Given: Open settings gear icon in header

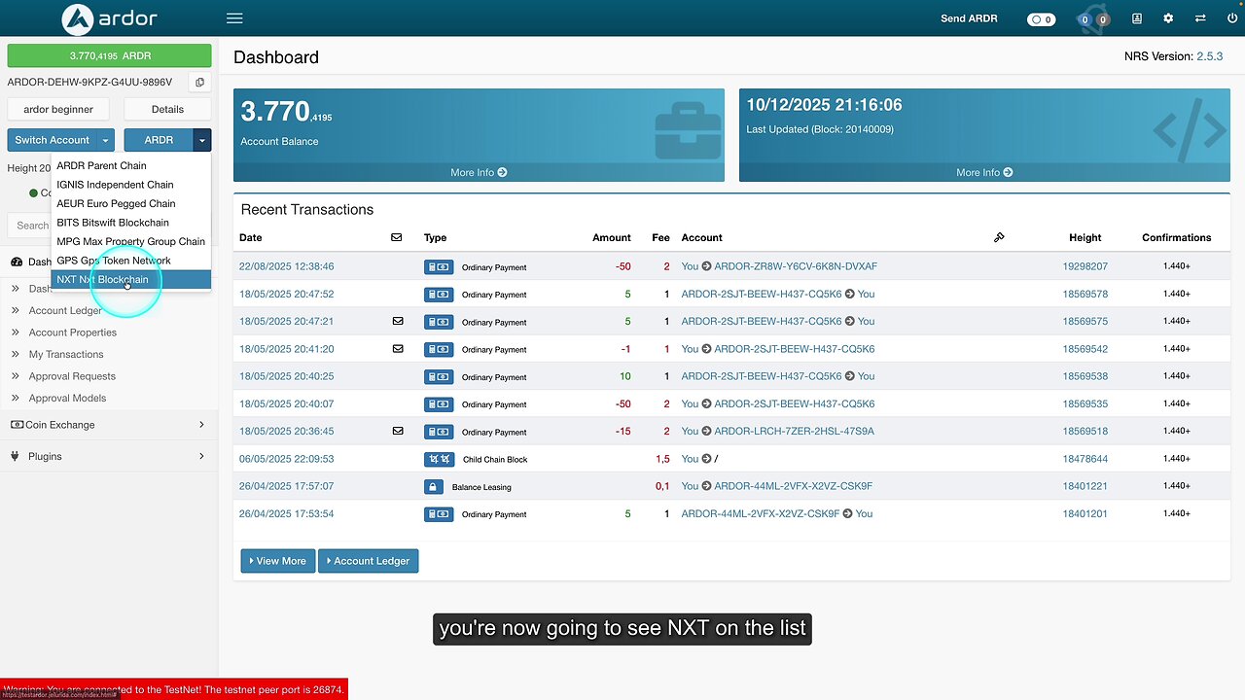Looking at the screenshot, I should (x=1168, y=18).
